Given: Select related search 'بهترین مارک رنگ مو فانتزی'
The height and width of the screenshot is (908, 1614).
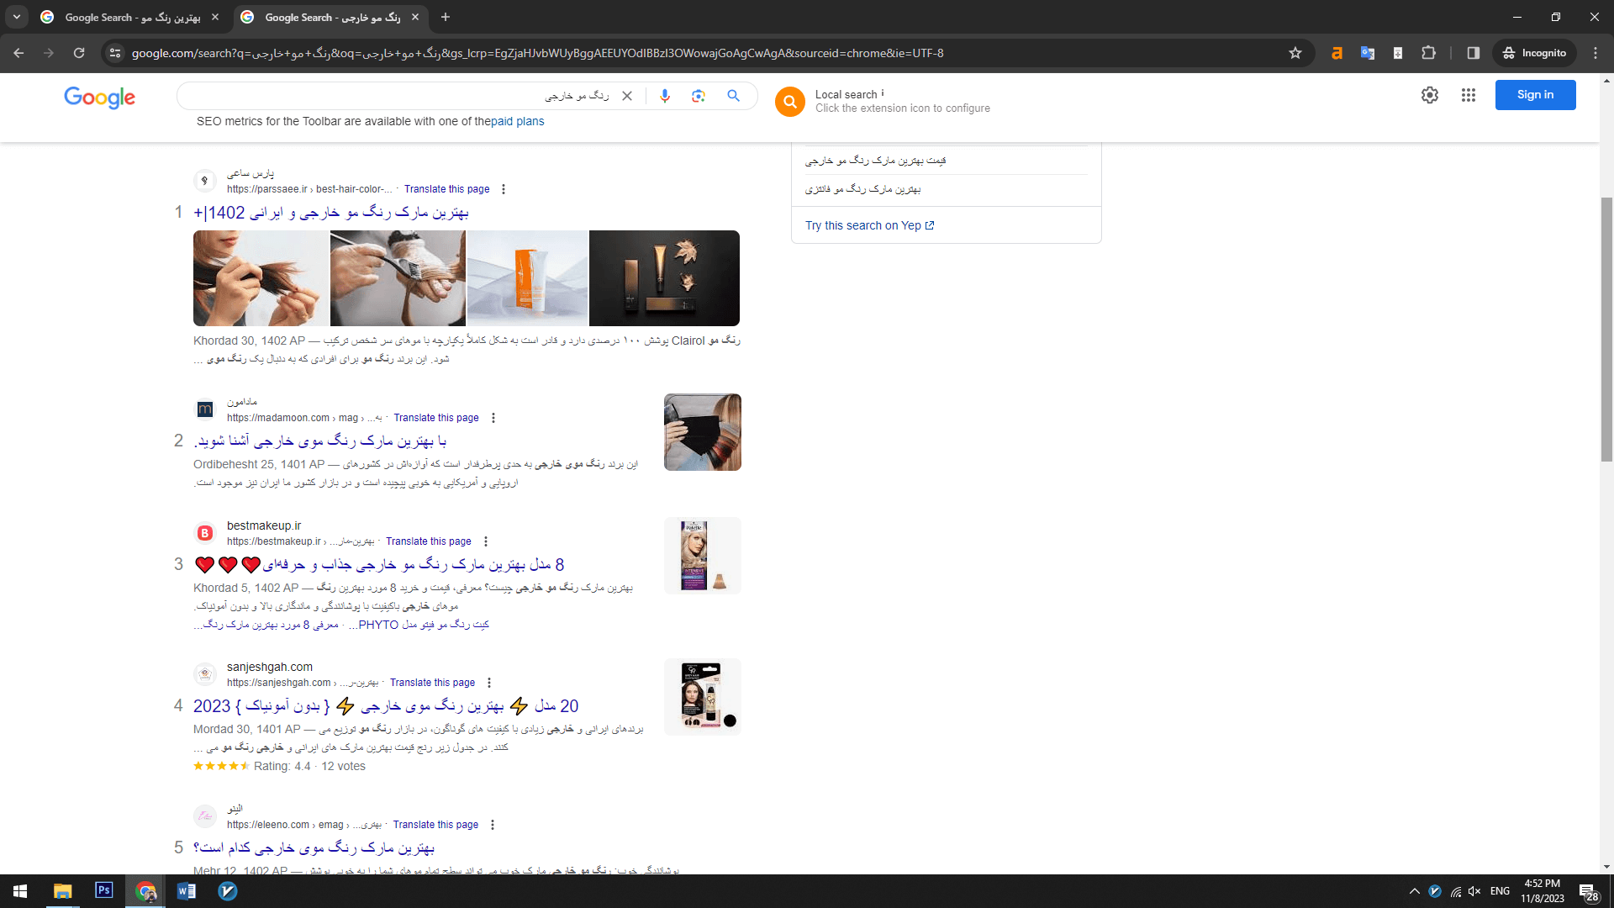Looking at the screenshot, I should point(863,188).
